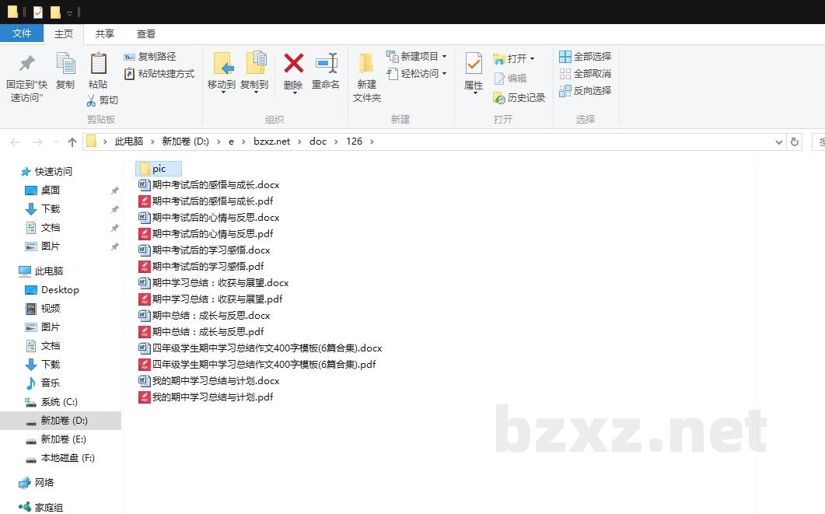Click the New Folder icon
The image size is (825, 514).
pos(366,65)
